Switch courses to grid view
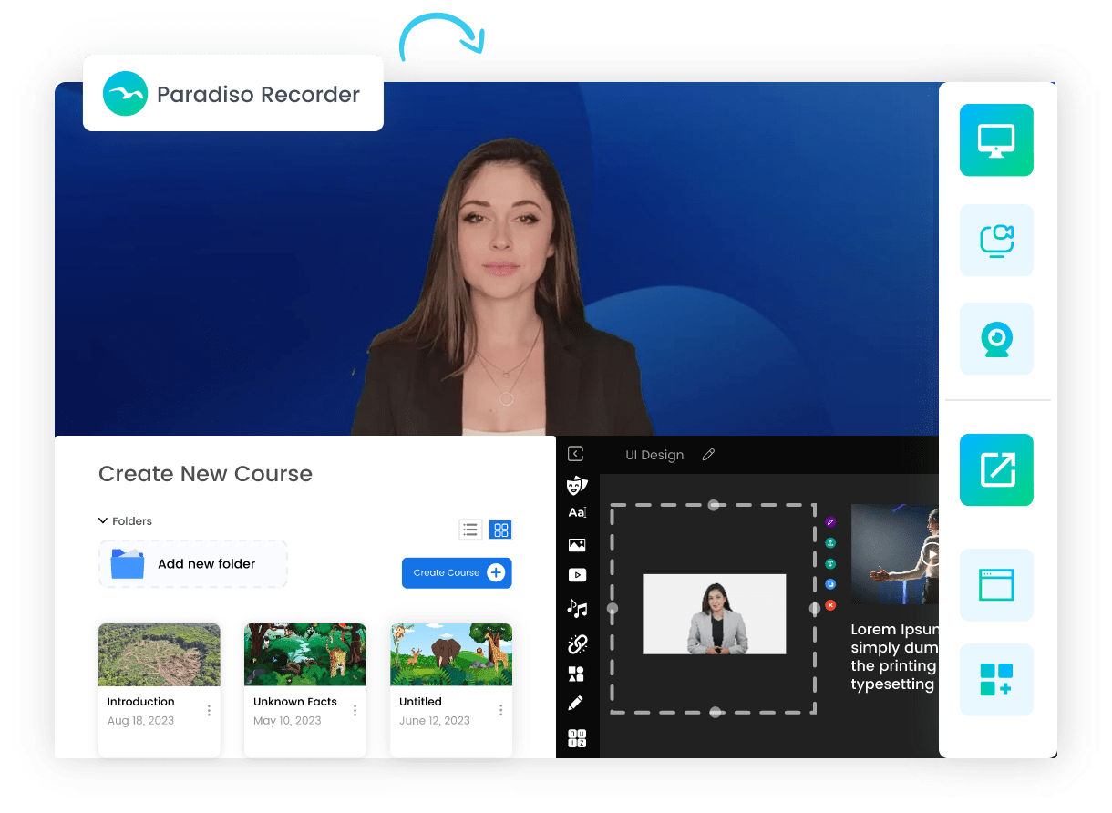The width and height of the screenshot is (1112, 813). pyautogui.click(x=499, y=529)
